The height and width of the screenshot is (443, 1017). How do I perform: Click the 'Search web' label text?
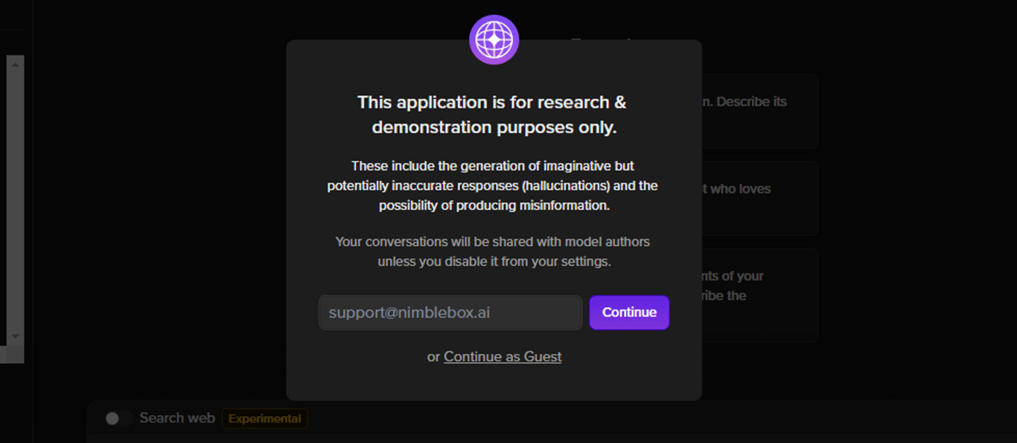(x=177, y=418)
